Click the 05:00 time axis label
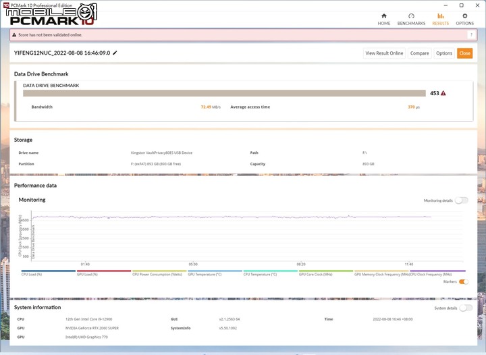Viewport: 486px width, 355px height. coord(193,265)
